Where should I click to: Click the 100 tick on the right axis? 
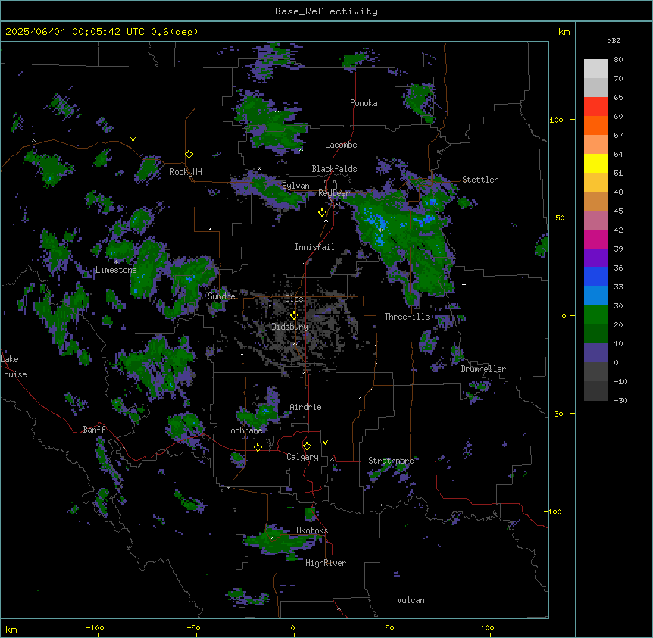pos(556,120)
